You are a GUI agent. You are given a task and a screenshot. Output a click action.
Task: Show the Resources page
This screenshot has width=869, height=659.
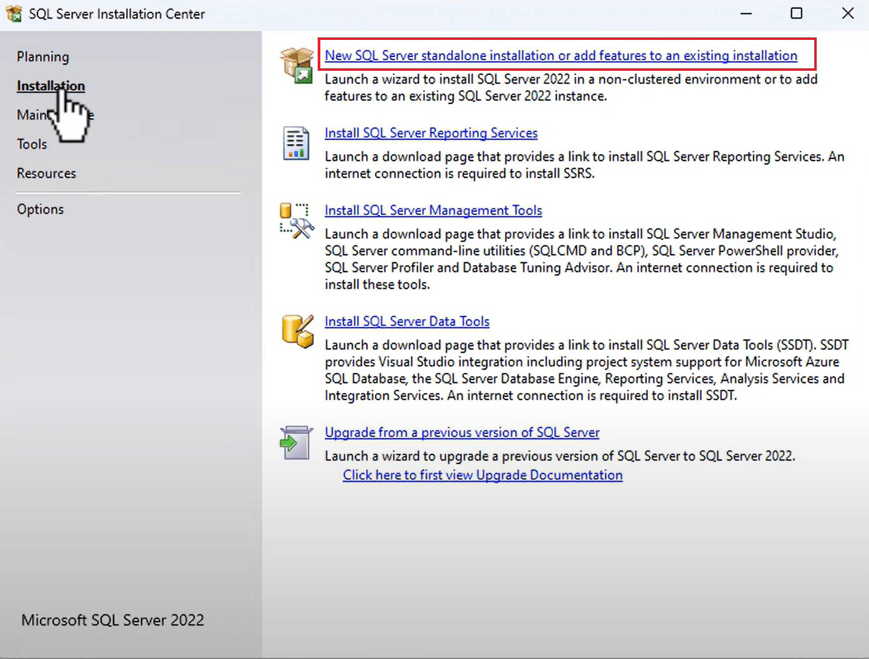46,173
